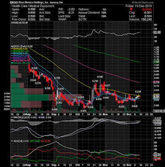The image size is (165, 167).
Task: Click the EKSO (Daily) chart legend label
Action: coord(22,46)
